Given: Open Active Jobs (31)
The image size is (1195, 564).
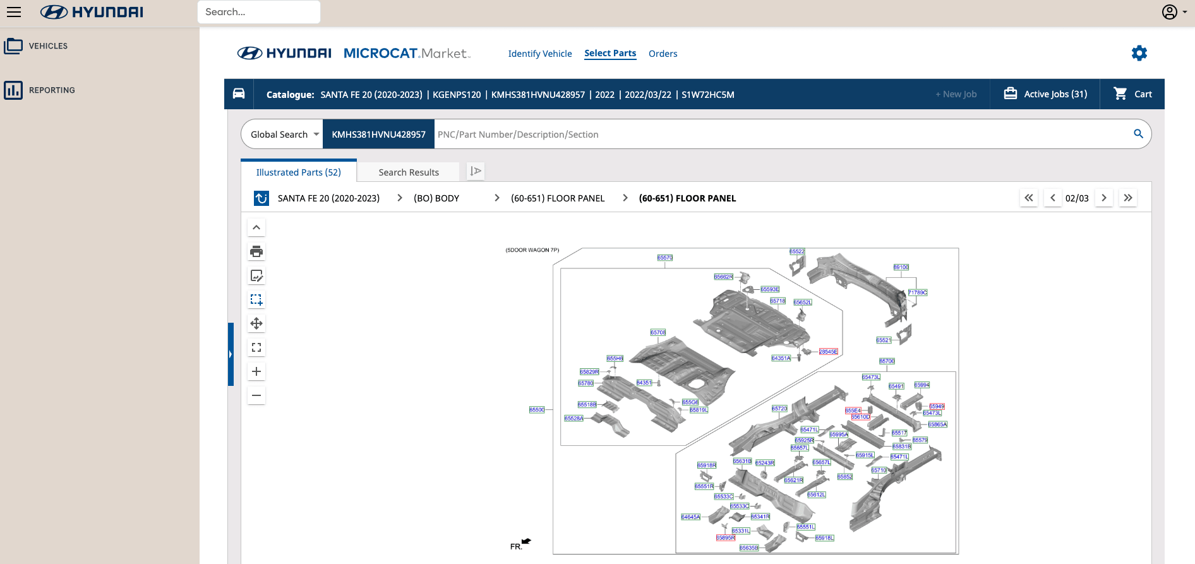Looking at the screenshot, I should tap(1045, 94).
